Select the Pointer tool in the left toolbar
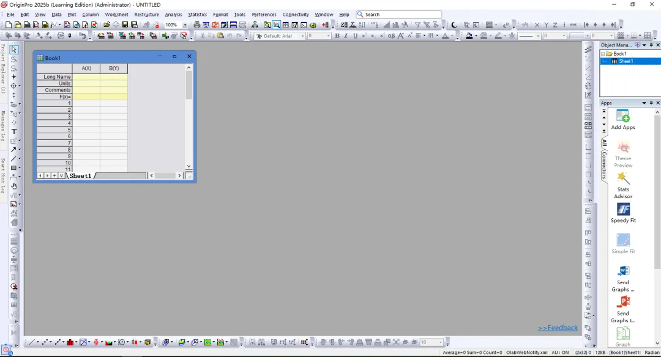The image size is (661, 357). pos(13,50)
